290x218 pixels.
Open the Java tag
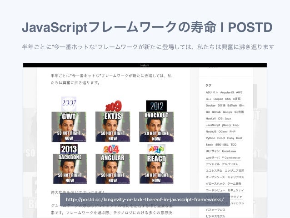click(228, 118)
